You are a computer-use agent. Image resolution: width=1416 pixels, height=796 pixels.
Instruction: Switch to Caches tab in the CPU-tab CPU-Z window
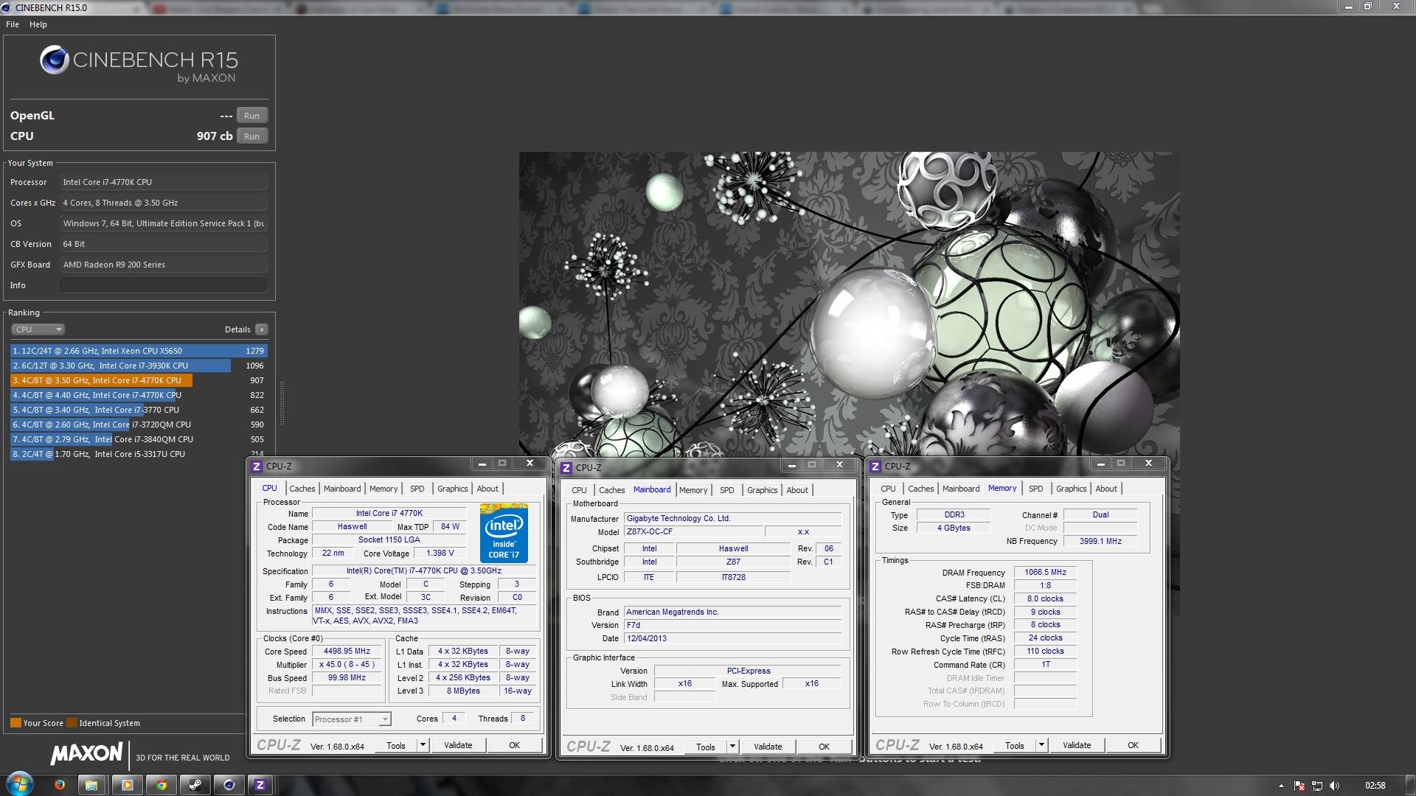302,489
